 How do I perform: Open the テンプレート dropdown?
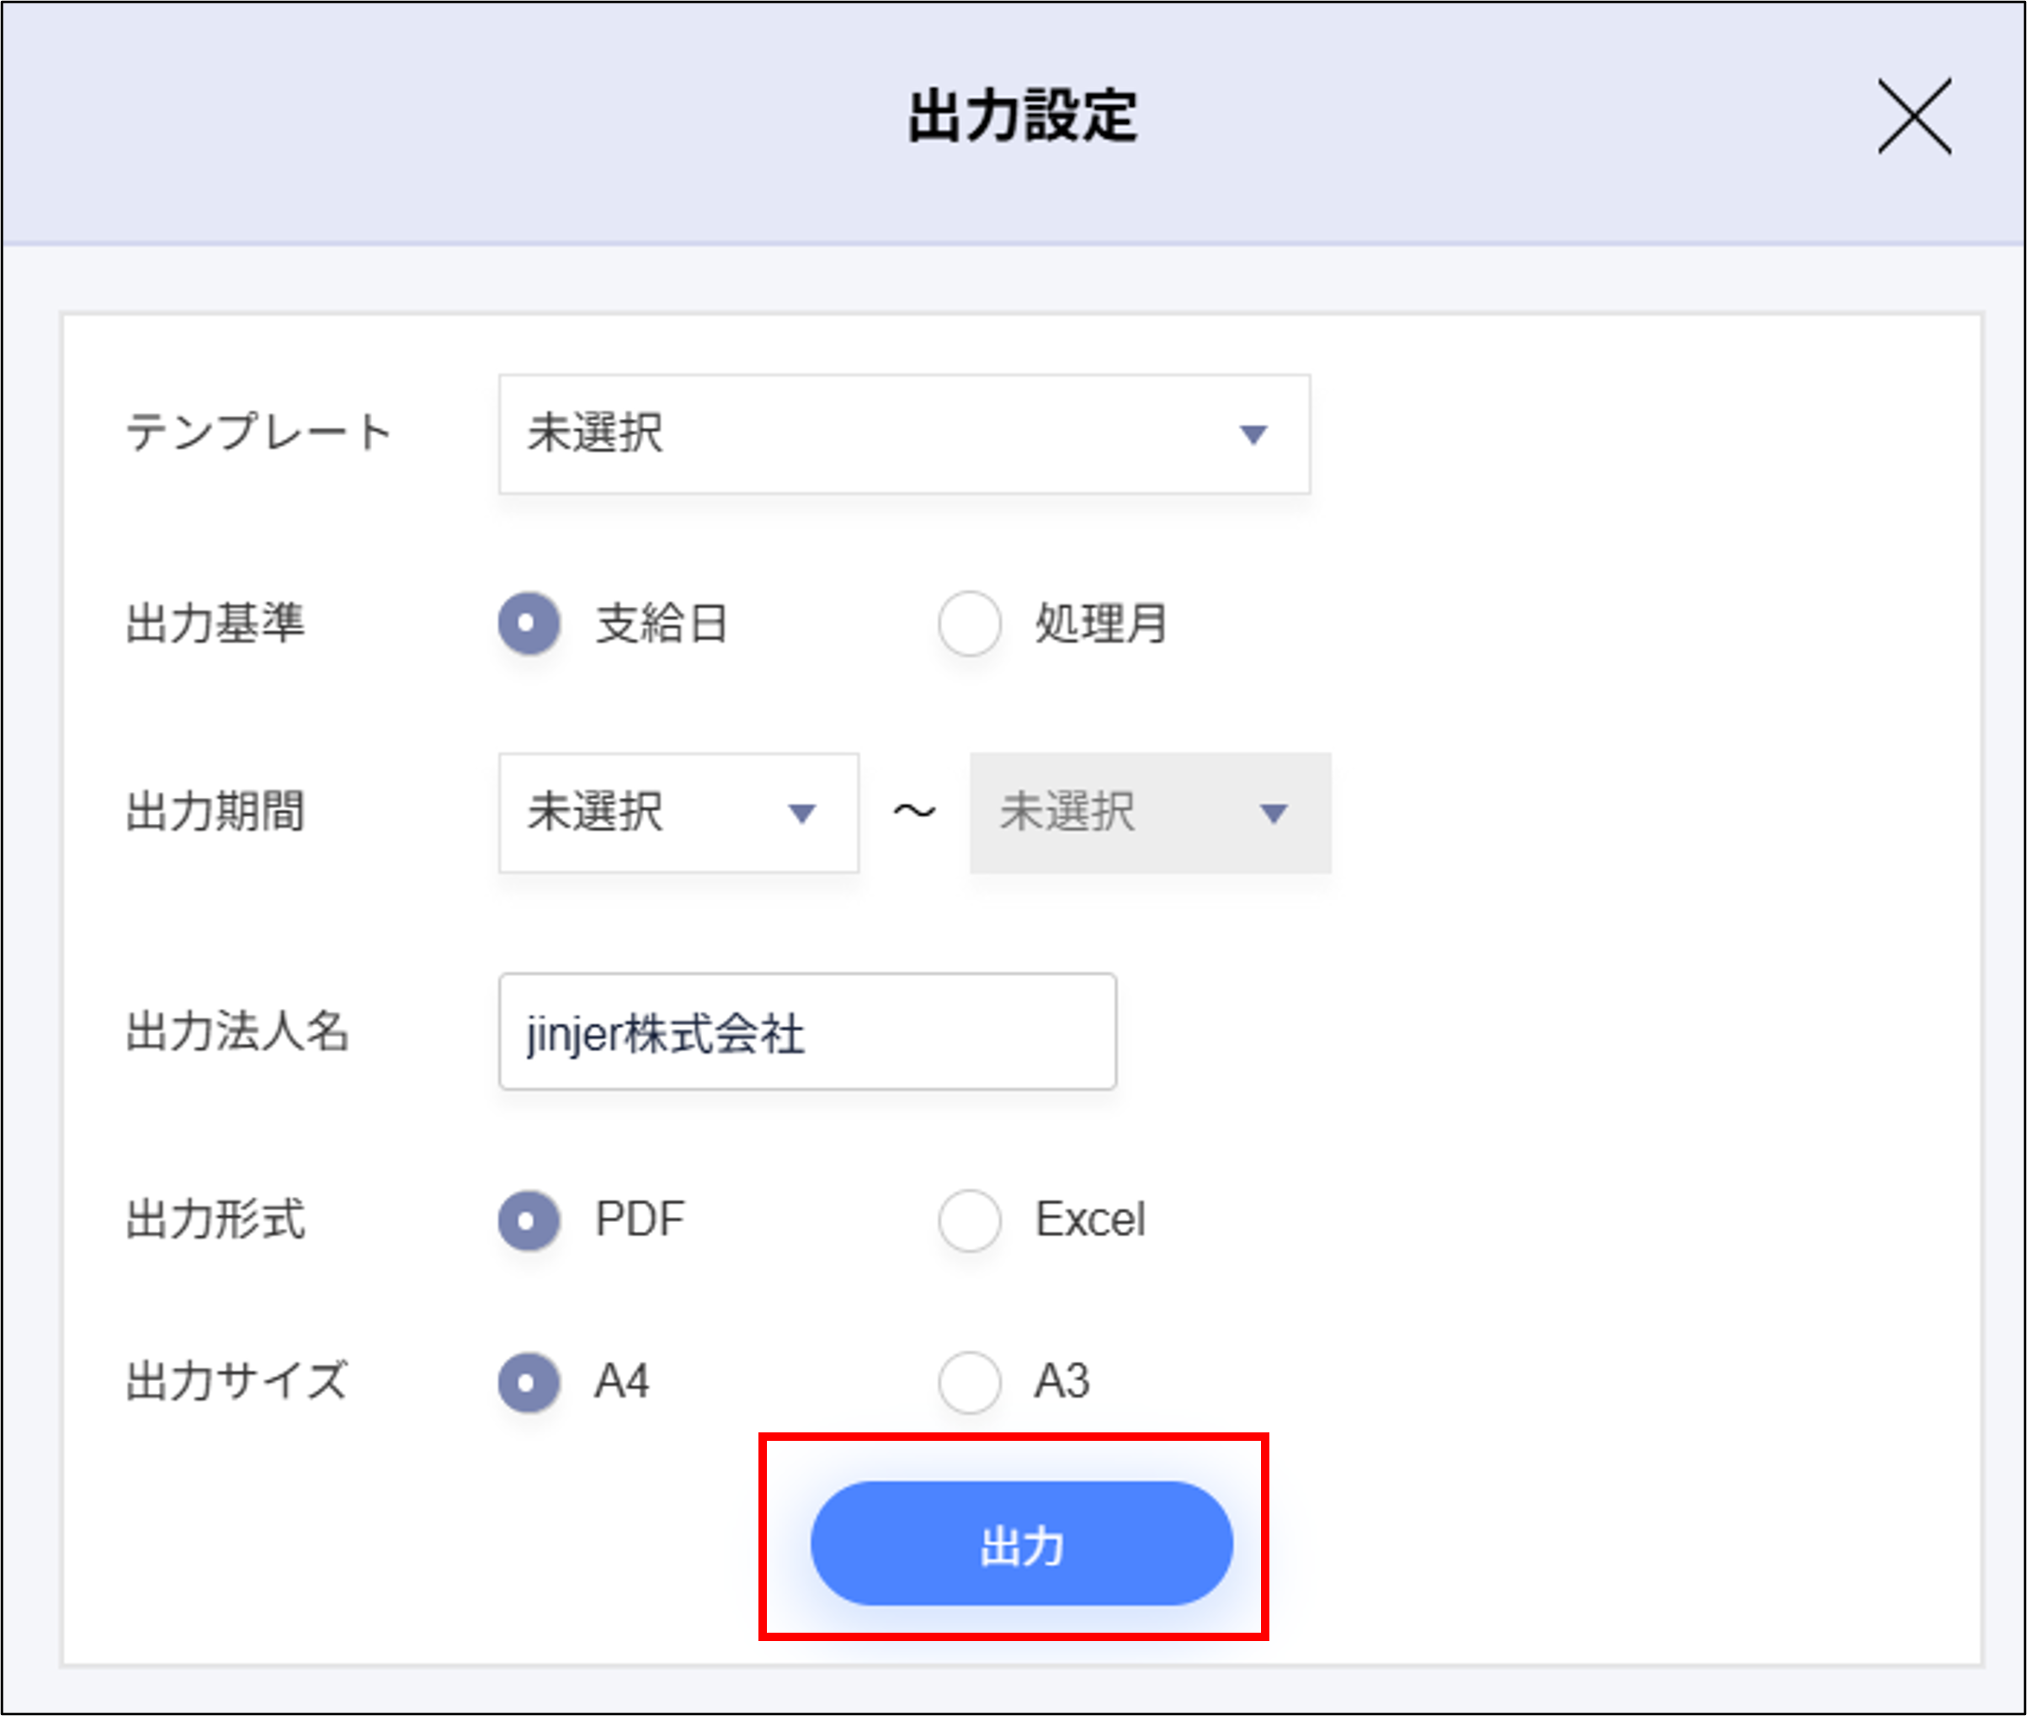(x=903, y=434)
